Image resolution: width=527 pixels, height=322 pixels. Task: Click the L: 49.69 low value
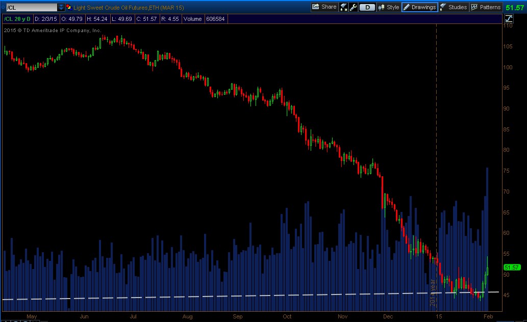(x=122, y=19)
